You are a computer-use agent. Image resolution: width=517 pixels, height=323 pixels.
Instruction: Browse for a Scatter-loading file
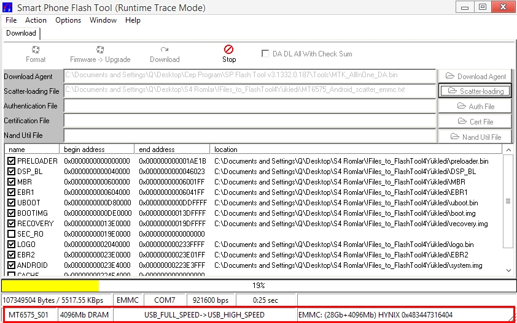(475, 91)
